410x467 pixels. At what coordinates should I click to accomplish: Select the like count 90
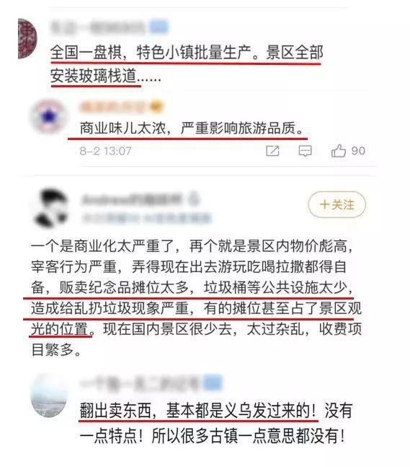[358, 151]
